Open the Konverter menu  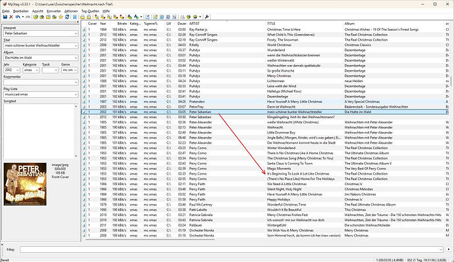53,11
